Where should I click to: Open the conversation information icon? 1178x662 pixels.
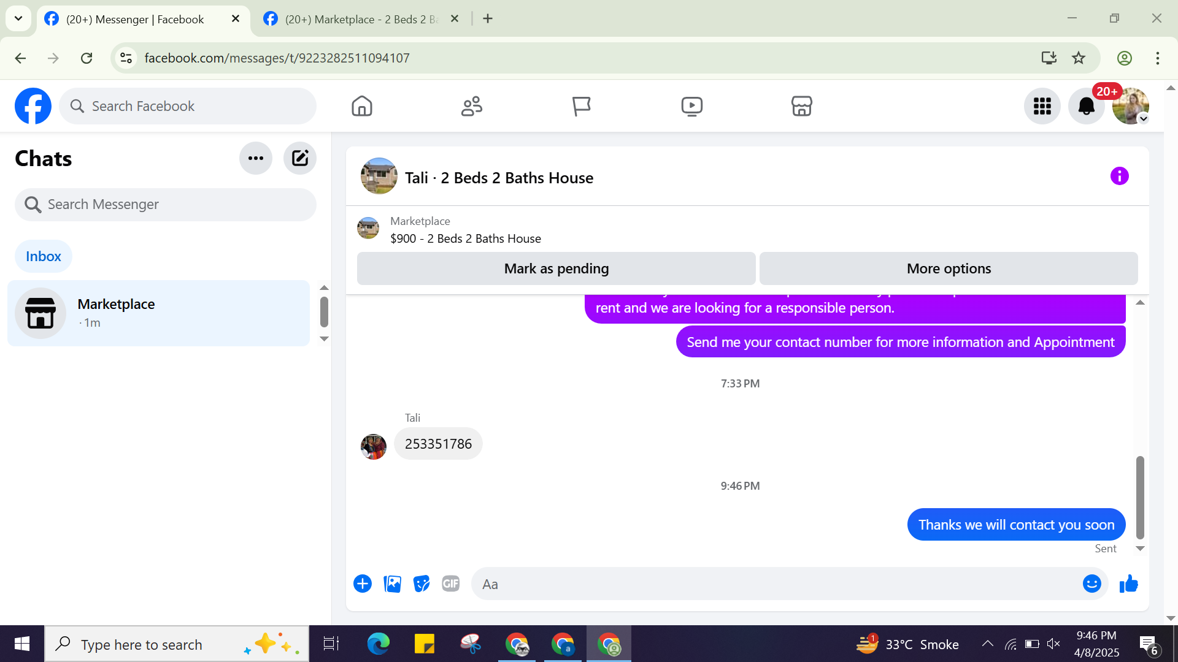(1119, 177)
